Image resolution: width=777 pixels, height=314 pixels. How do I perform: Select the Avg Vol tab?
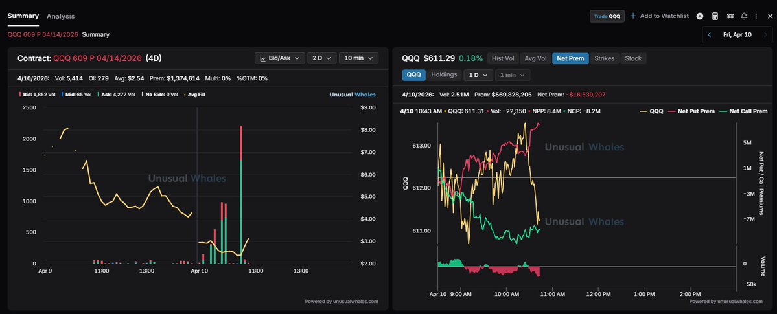click(535, 58)
